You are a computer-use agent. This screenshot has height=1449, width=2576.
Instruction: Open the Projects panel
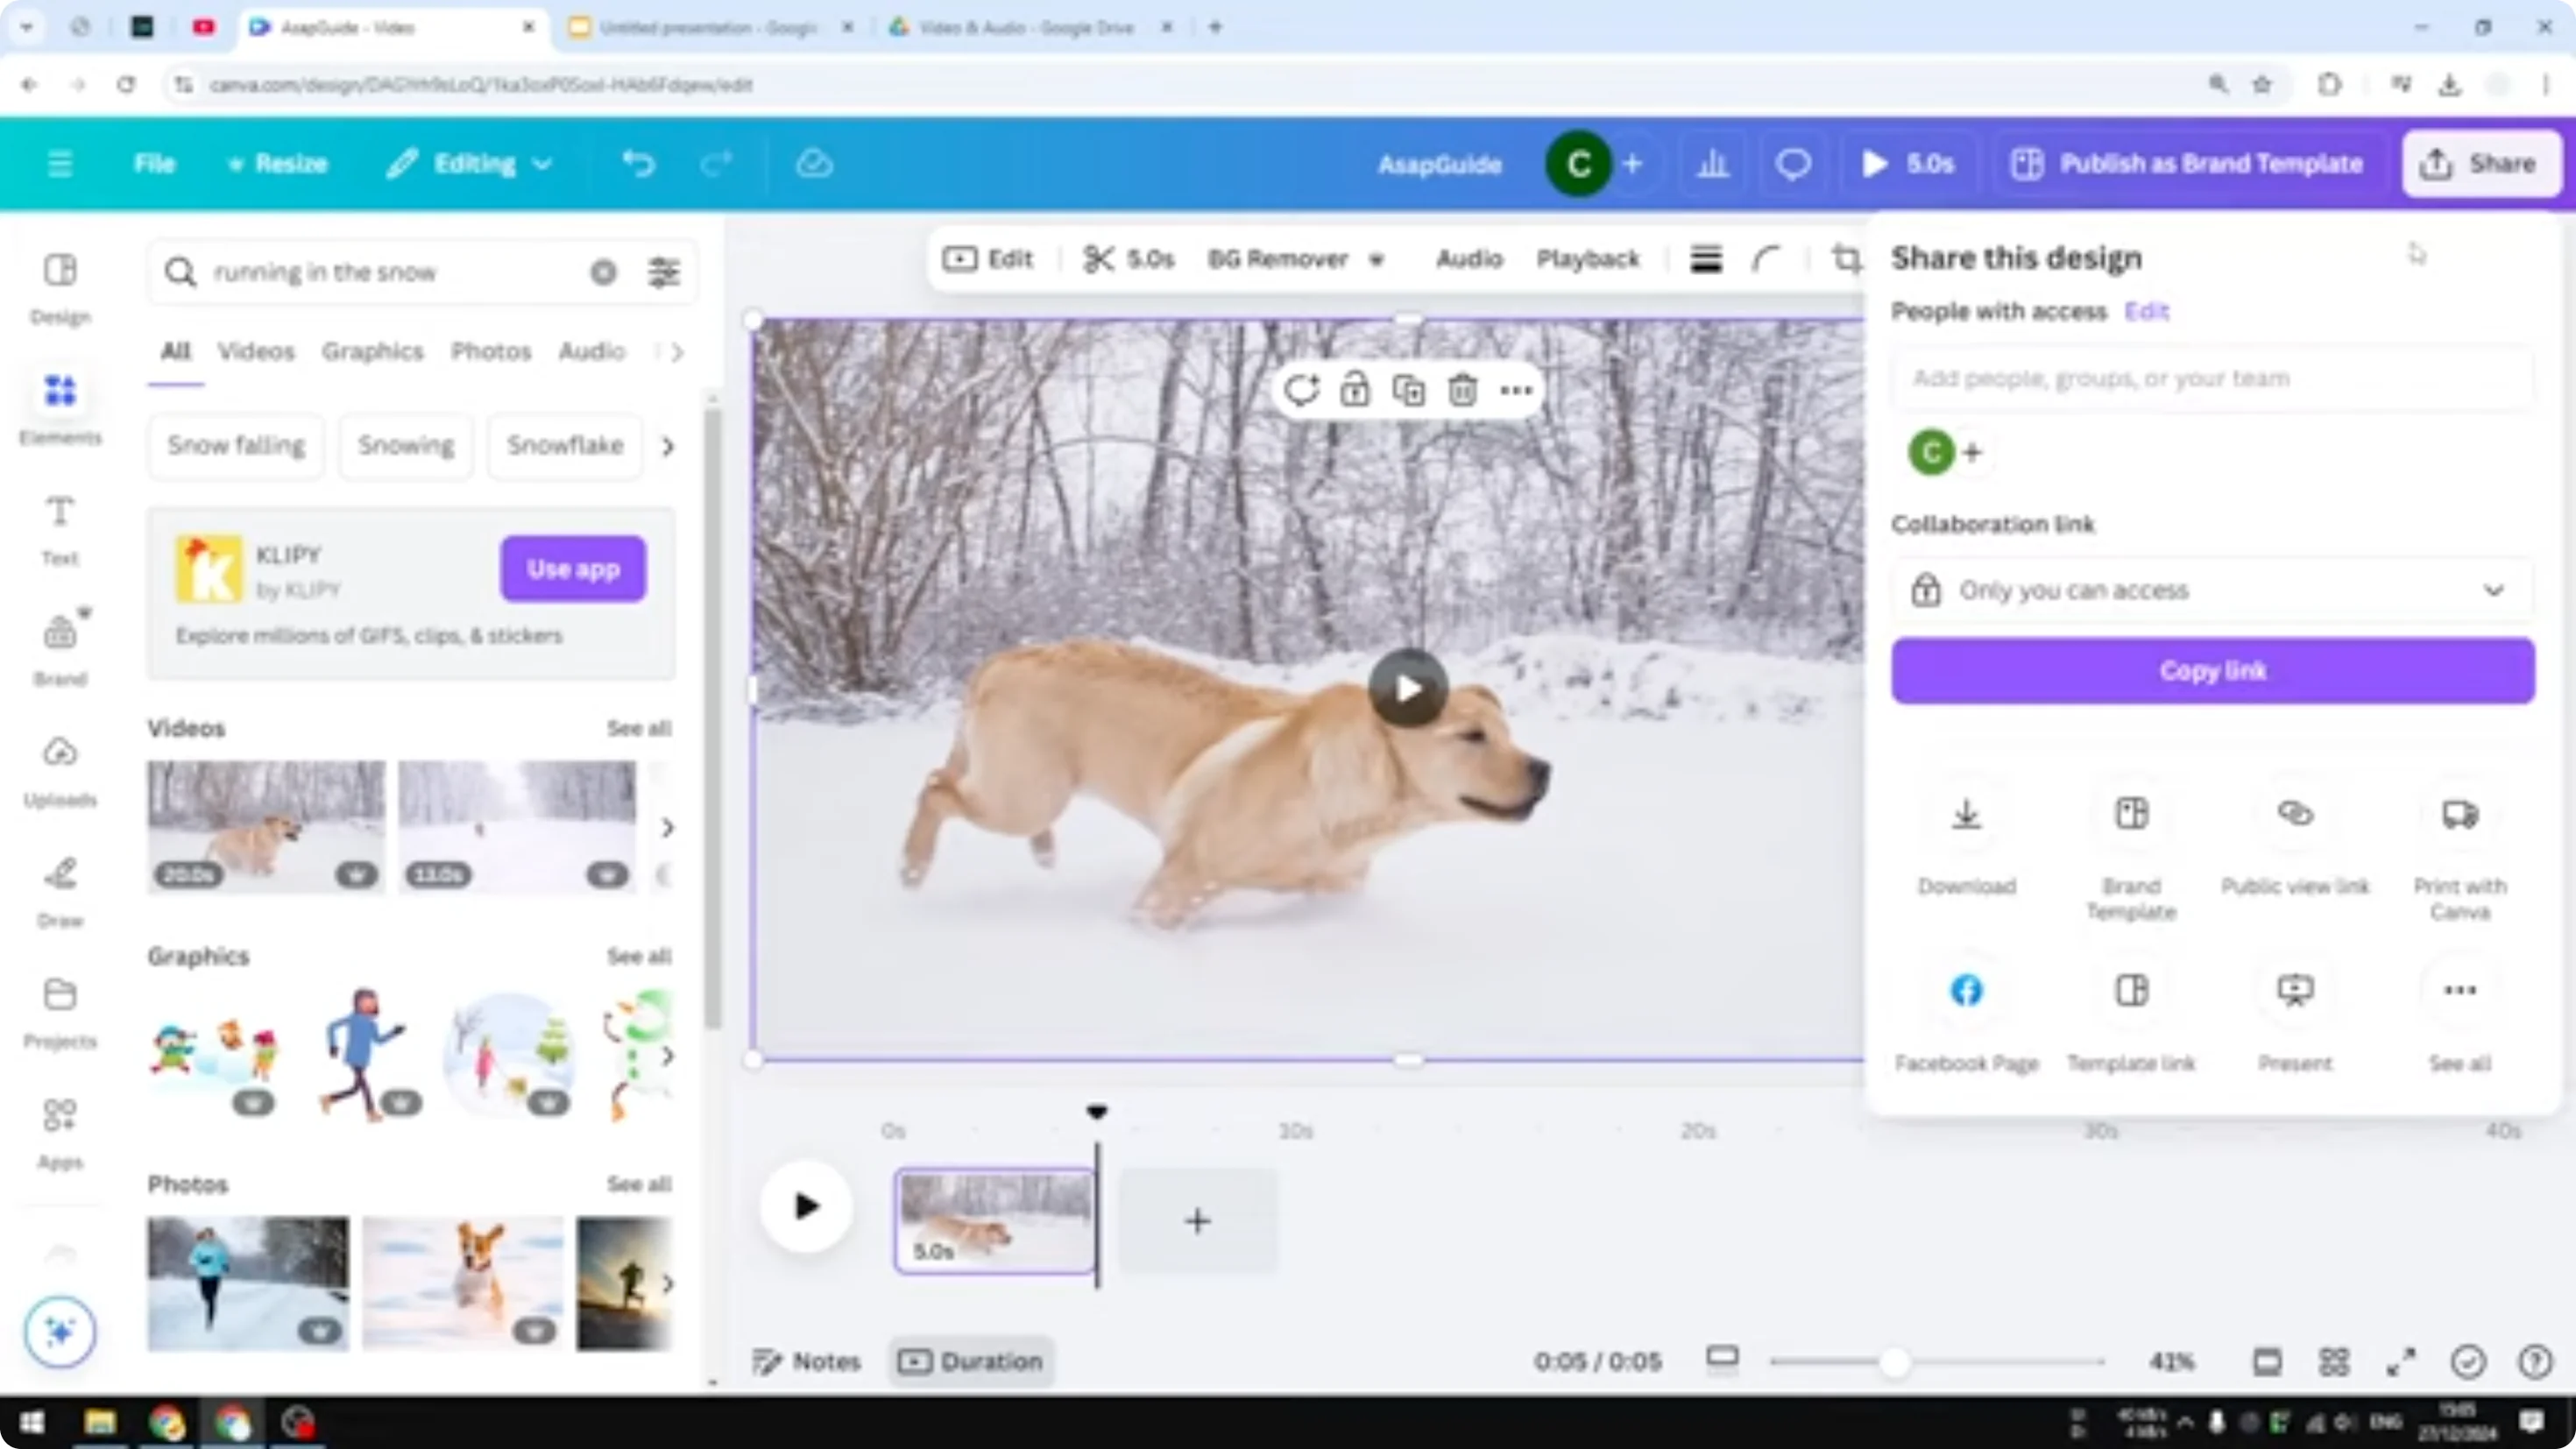coord(60,1008)
